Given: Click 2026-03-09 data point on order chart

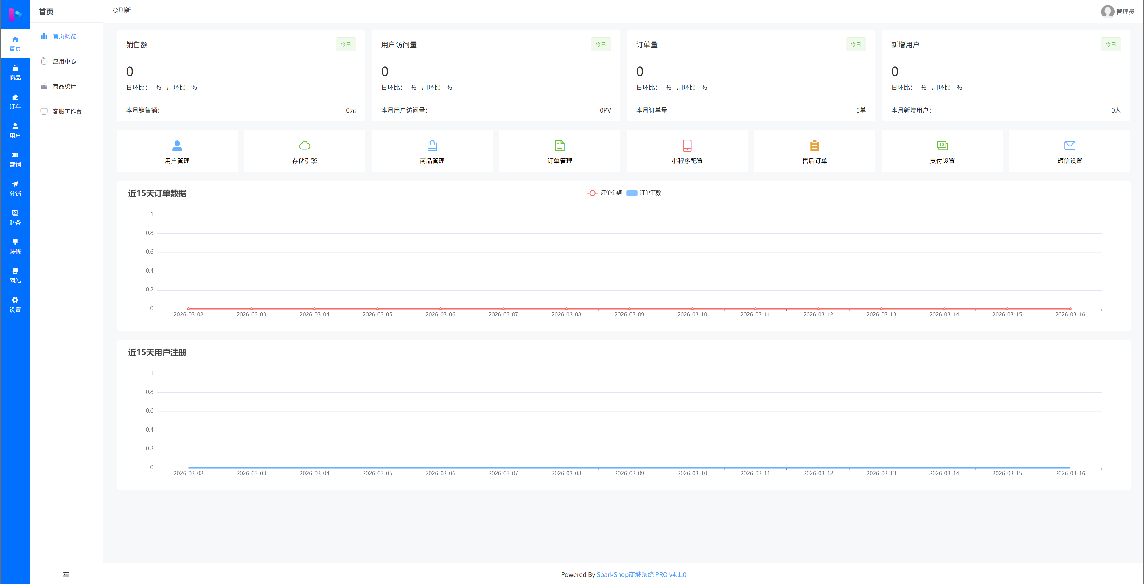Looking at the screenshot, I should (629, 308).
